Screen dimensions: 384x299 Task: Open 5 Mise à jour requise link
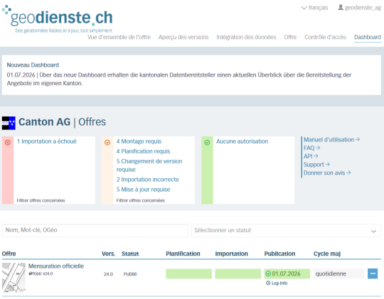[x=143, y=190]
